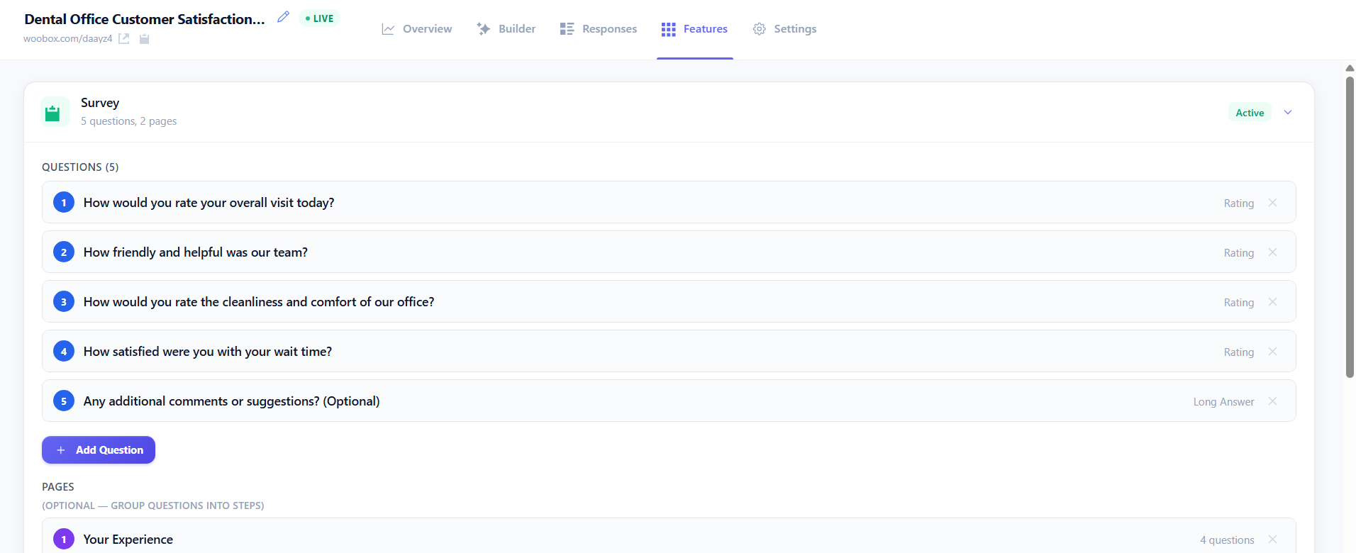Open the Settings tab
The image size is (1356, 553).
(x=784, y=29)
